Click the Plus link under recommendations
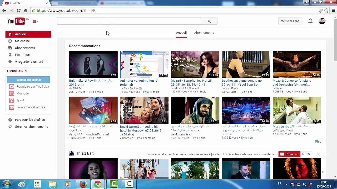 coord(318,141)
